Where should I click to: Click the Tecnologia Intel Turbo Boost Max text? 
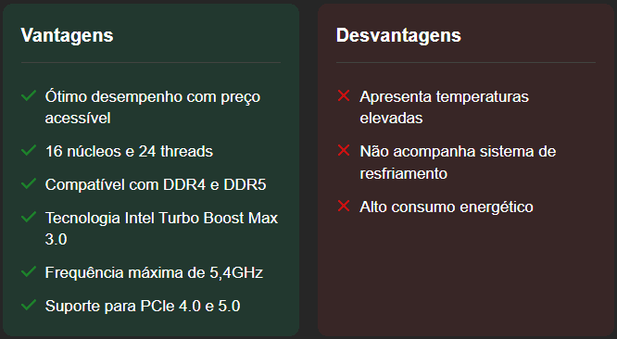click(x=161, y=229)
